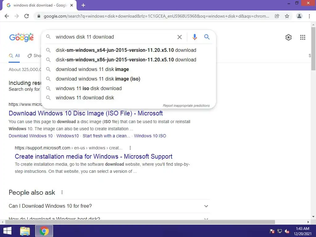The image size is (316, 237).
Task: Open Google quick settings gear
Action: [289, 37]
